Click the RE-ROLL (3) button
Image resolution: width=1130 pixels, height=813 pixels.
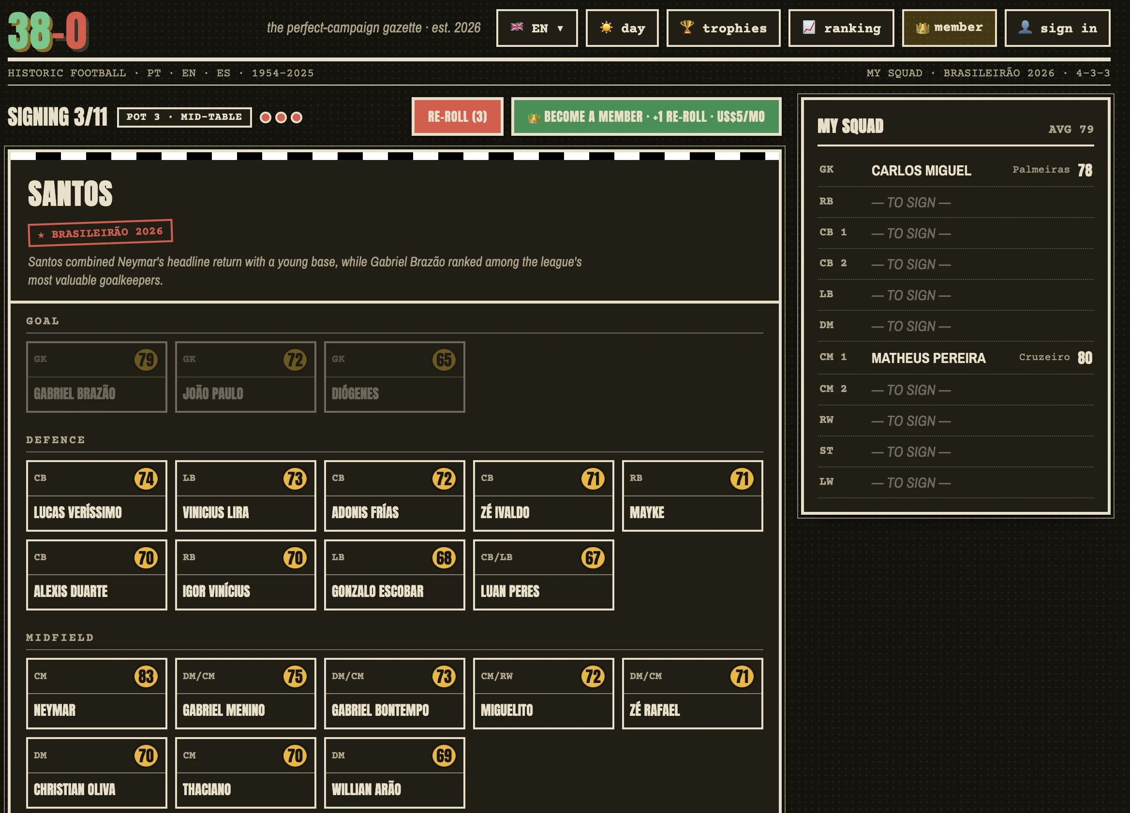coord(458,116)
